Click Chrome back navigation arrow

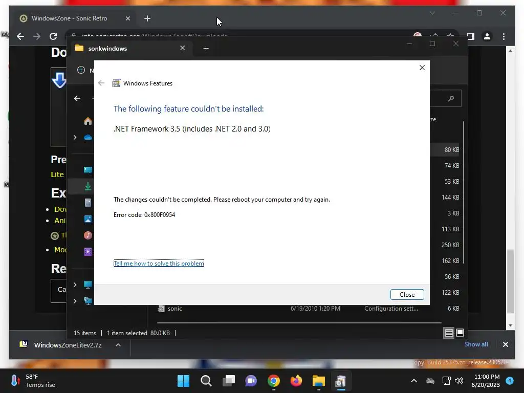(20, 36)
